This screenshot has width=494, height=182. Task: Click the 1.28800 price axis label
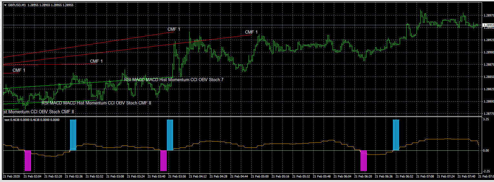489,102
